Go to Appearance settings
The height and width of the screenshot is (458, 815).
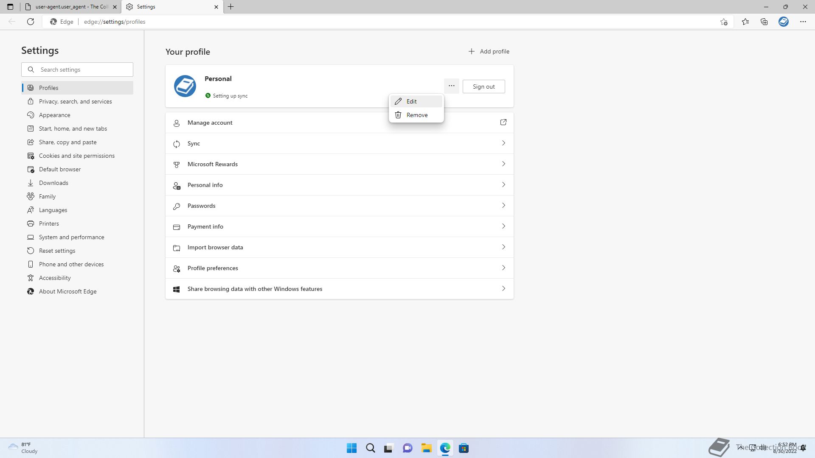click(x=77, y=115)
